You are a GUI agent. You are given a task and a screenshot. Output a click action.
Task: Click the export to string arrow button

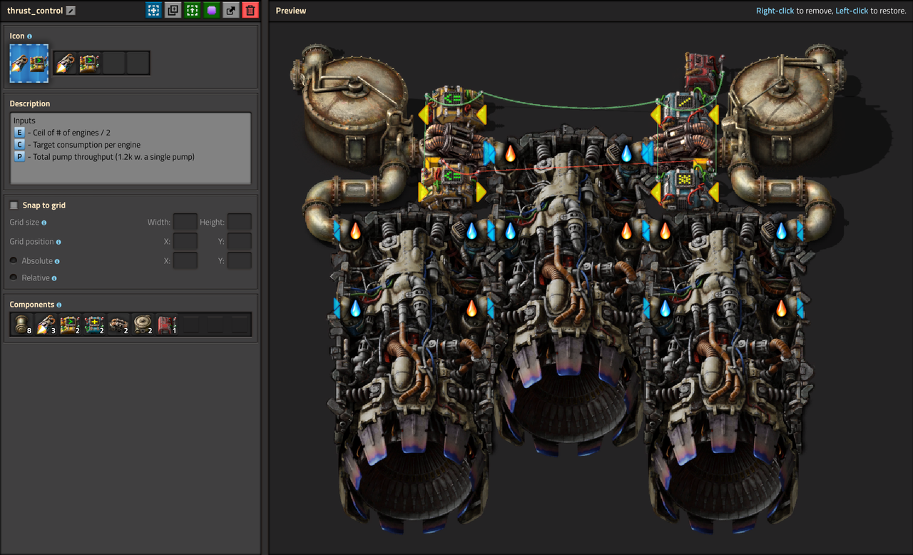tap(230, 10)
